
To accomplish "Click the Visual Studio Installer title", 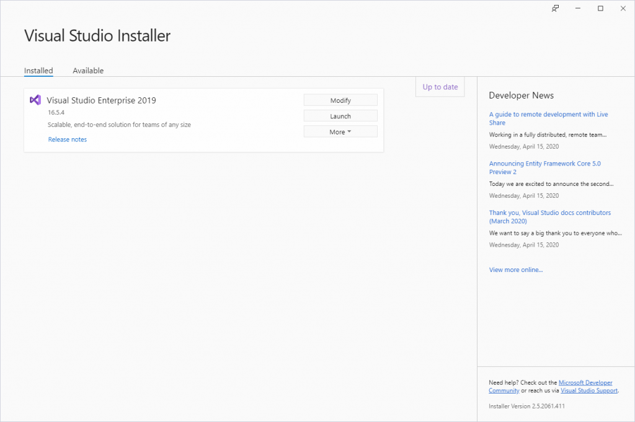I will coord(97,35).
